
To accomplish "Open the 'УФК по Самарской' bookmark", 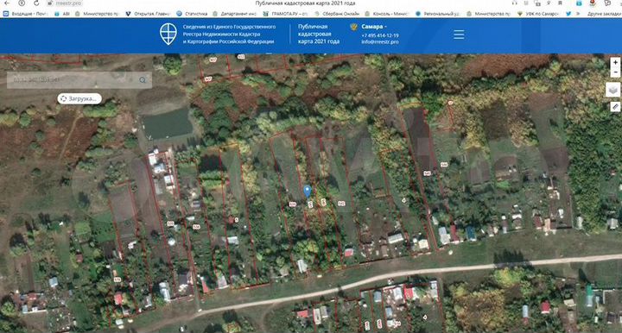I will coord(538,14).
